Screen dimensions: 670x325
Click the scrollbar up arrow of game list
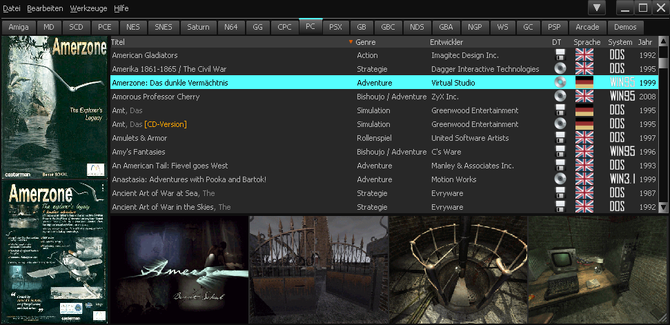(x=663, y=41)
